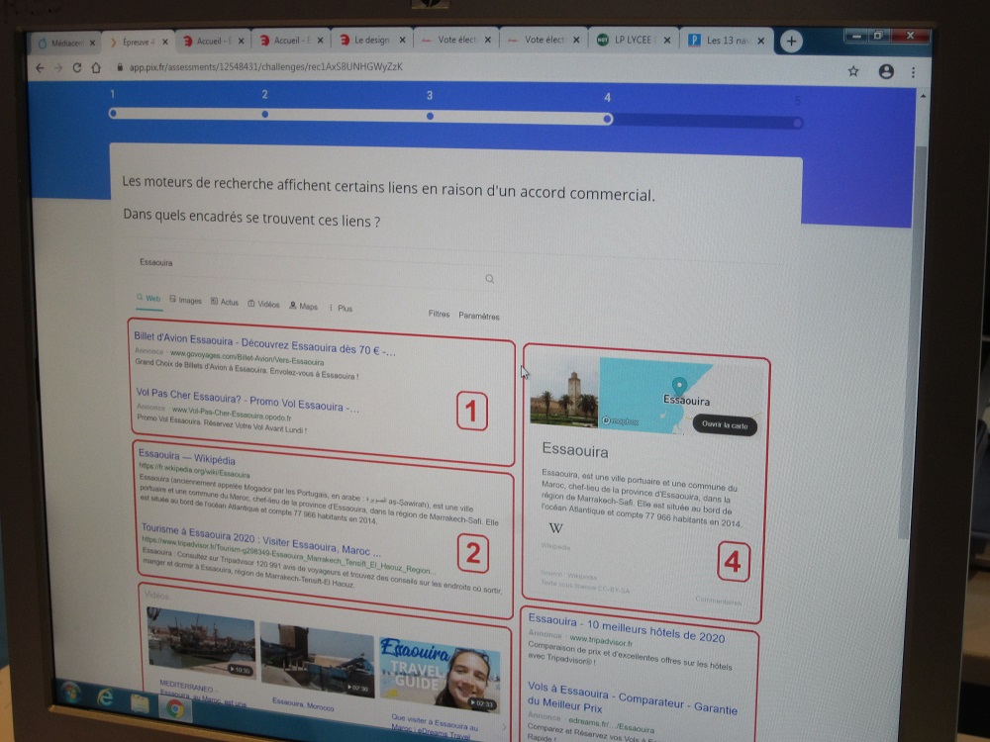The width and height of the screenshot is (990, 742).
Task: Close the Épreuve 4 tab
Action: (164, 43)
